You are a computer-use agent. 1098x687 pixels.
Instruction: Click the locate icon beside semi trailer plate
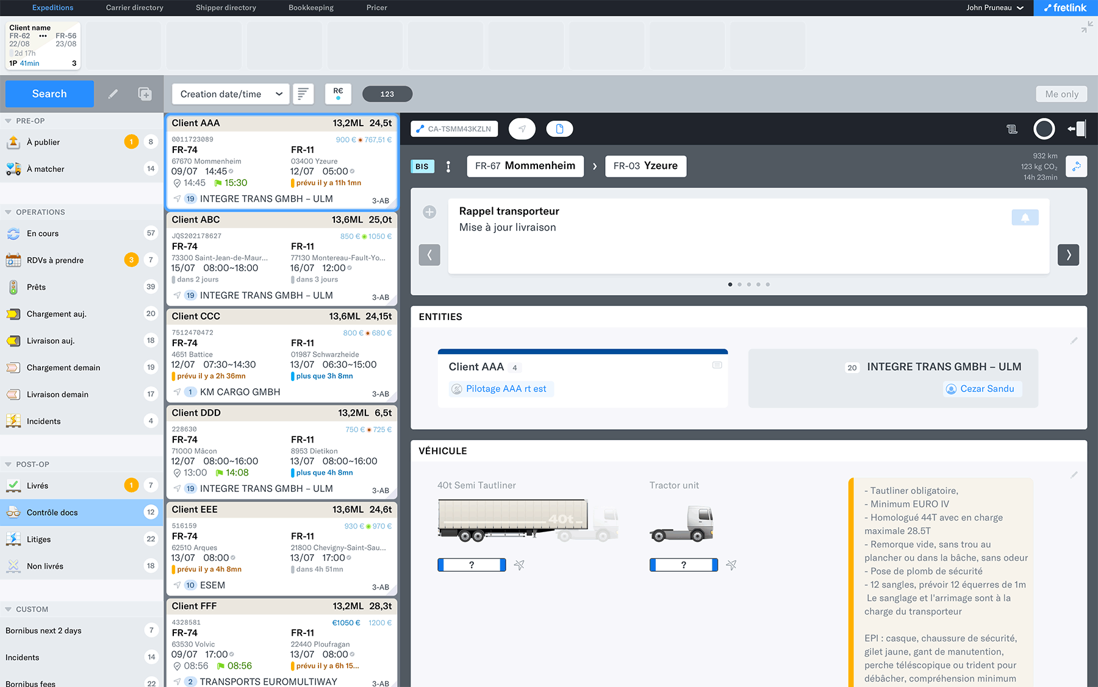pos(519,565)
